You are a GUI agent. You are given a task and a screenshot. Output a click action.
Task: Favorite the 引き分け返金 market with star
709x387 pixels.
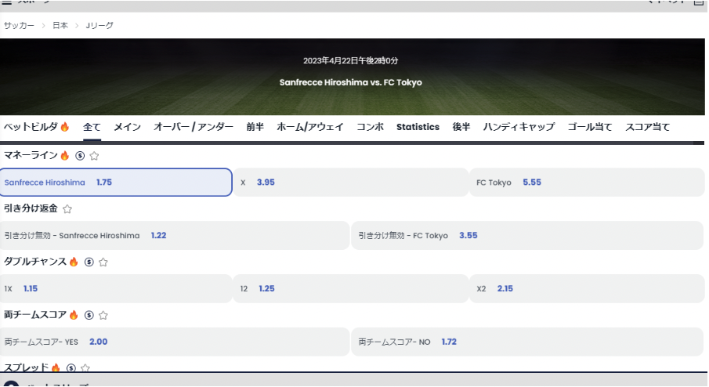[67, 209]
